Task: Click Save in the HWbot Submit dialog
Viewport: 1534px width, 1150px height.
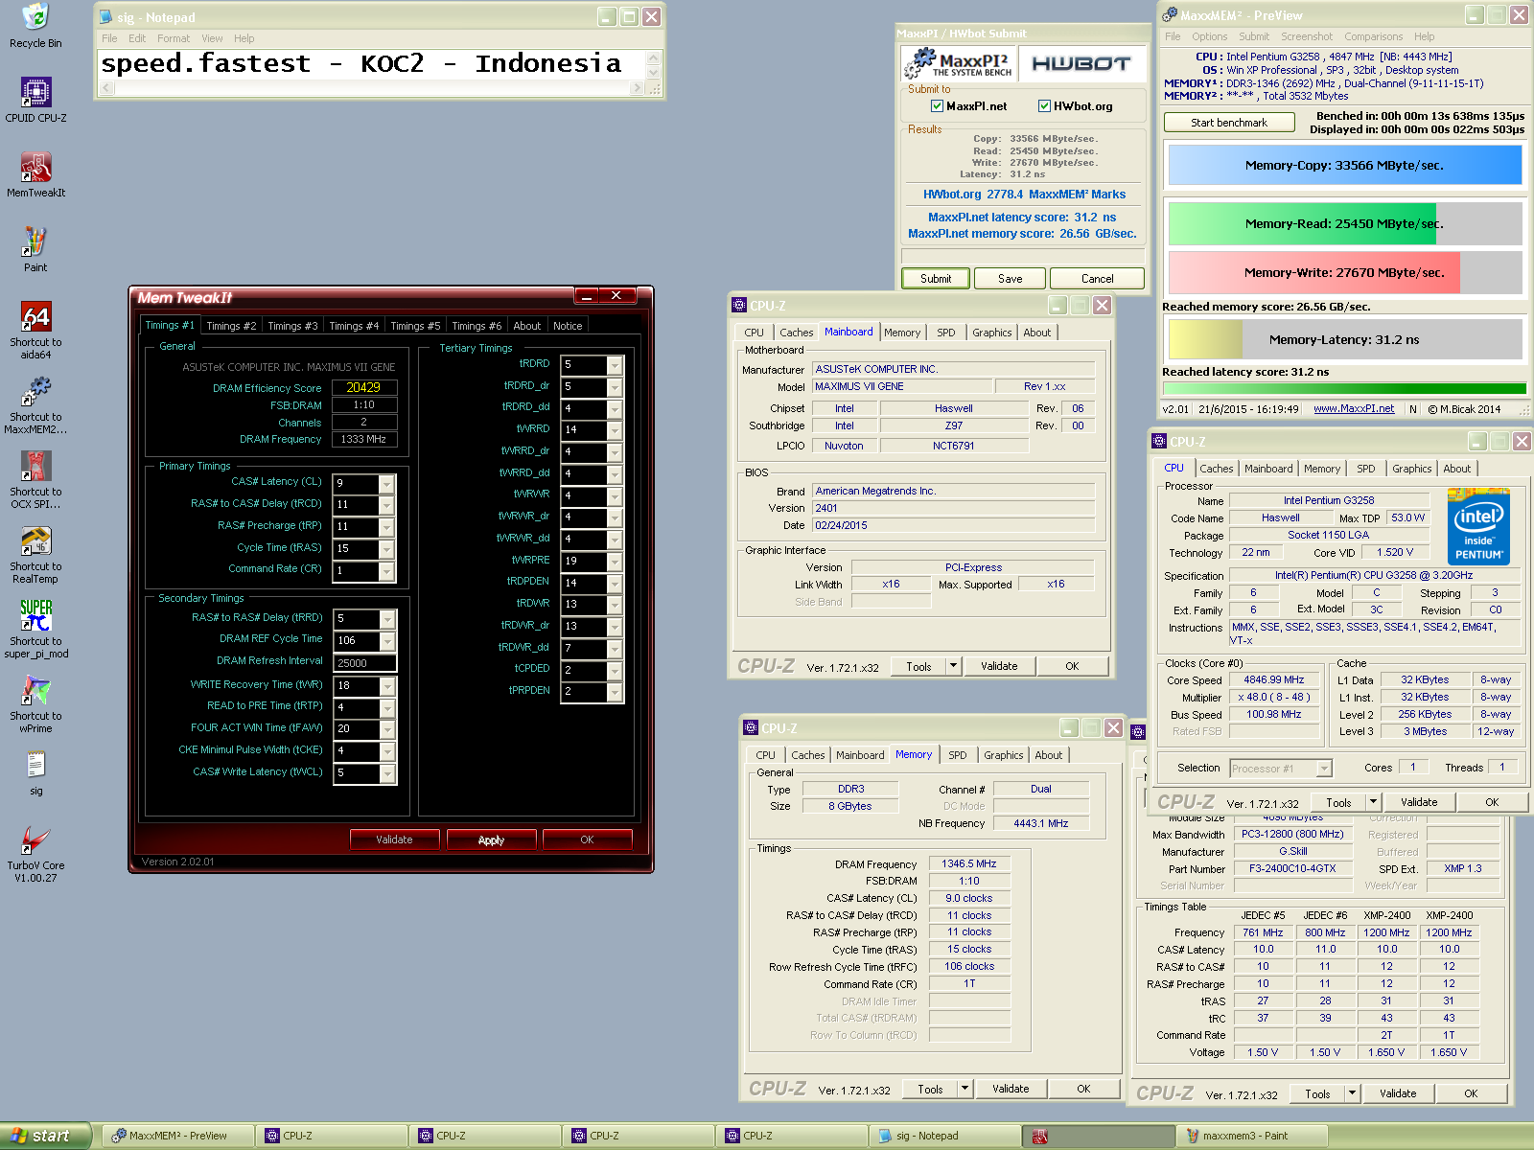Action: 1010,279
